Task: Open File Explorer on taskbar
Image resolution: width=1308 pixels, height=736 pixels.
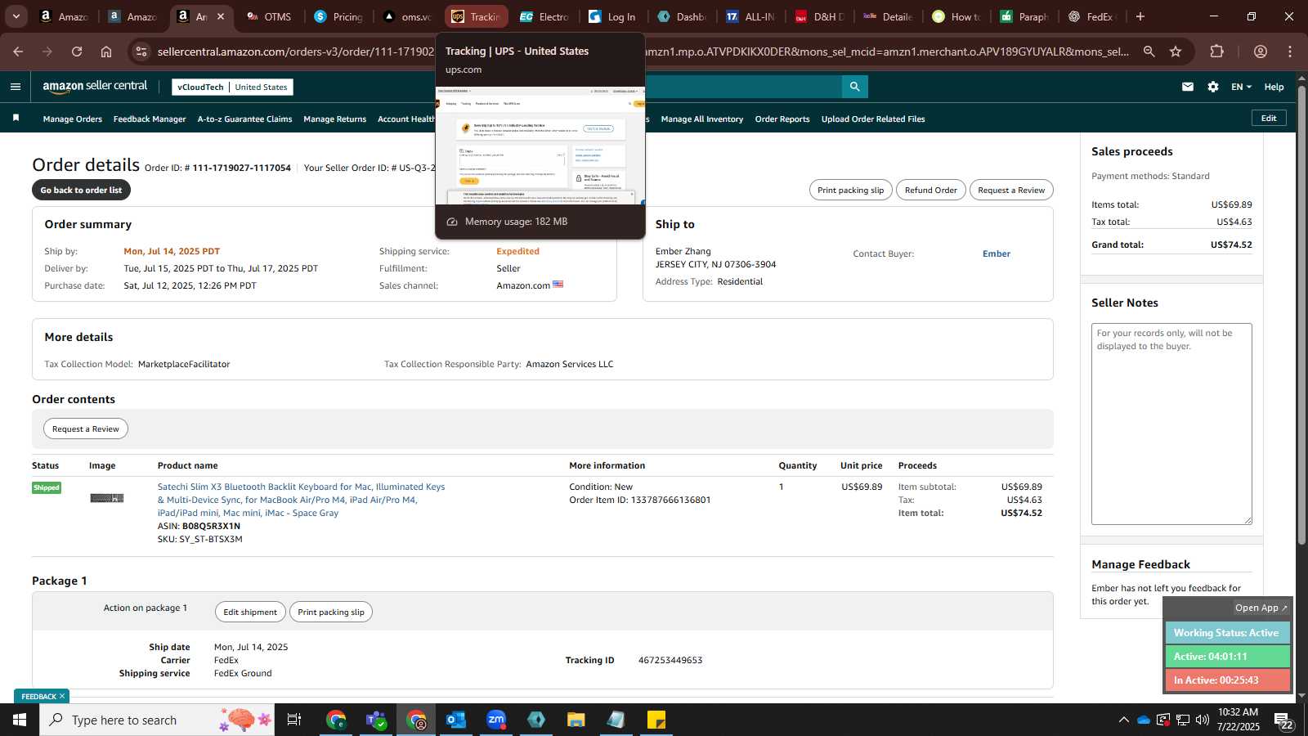Action: [576, 720]
